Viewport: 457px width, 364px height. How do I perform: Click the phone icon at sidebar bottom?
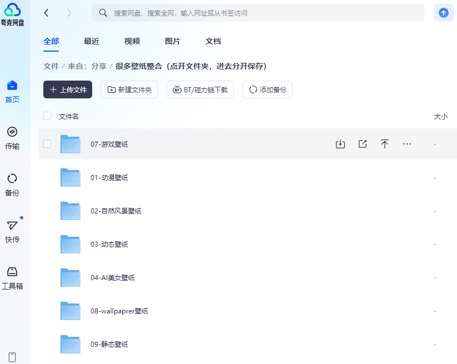[x=12, y=357]
